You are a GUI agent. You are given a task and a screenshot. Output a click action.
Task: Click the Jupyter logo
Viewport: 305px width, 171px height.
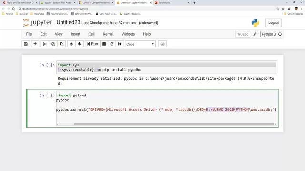(37, 22)
